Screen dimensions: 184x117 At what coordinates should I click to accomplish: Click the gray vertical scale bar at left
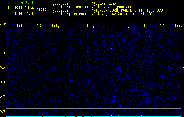(6, 72)
